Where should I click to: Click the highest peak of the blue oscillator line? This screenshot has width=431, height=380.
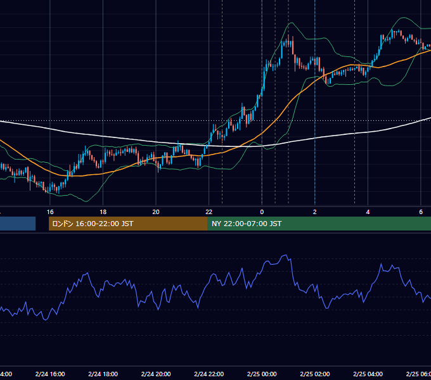pos(286,255)
